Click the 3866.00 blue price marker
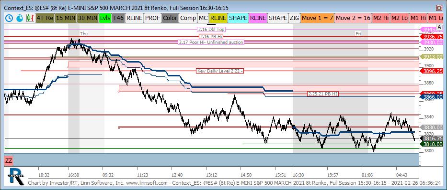Viewport: 447px width, 190px height. coord(432,97)
